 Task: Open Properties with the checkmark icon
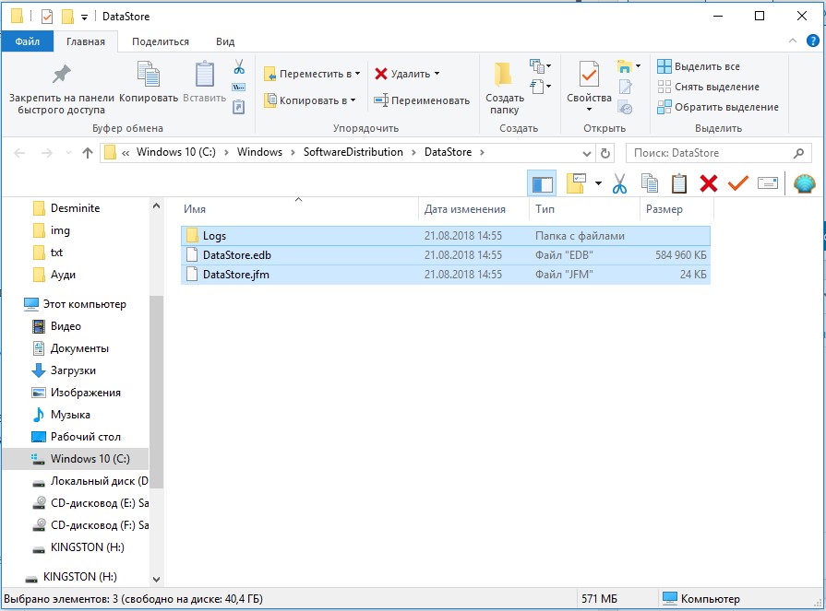click(589, 74)
